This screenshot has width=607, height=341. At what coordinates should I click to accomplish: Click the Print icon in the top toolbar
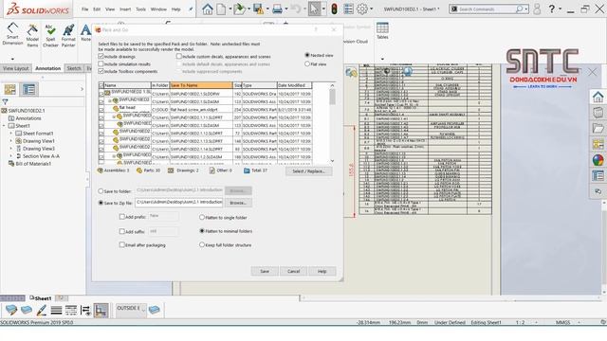coord(277,9)
